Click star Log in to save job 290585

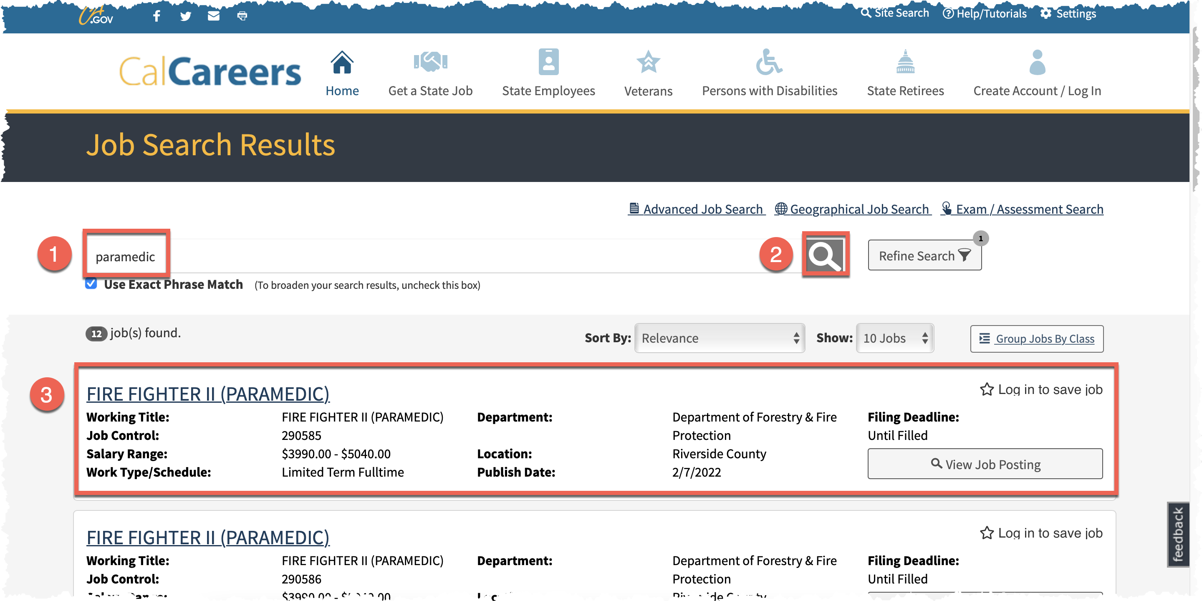1040,389
